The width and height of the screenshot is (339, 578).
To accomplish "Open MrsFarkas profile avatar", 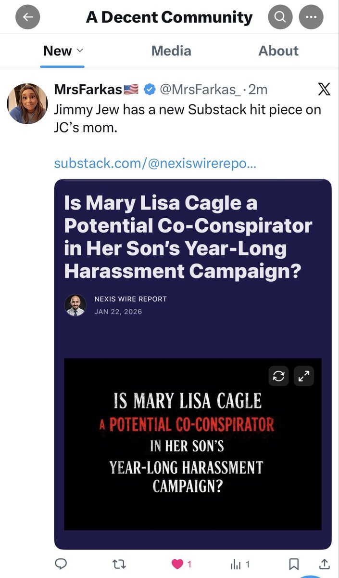I will [x=27, y=103].
